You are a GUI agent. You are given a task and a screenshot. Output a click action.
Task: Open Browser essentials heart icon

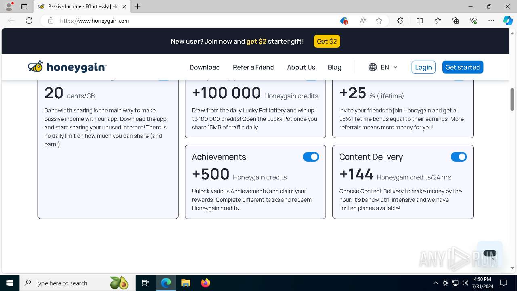click(x=473, y=21)
